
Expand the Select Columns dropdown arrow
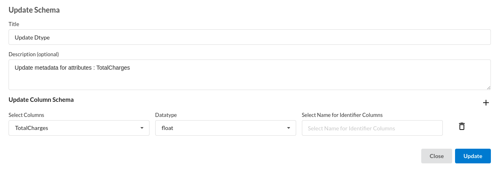[x=142, y=128]
